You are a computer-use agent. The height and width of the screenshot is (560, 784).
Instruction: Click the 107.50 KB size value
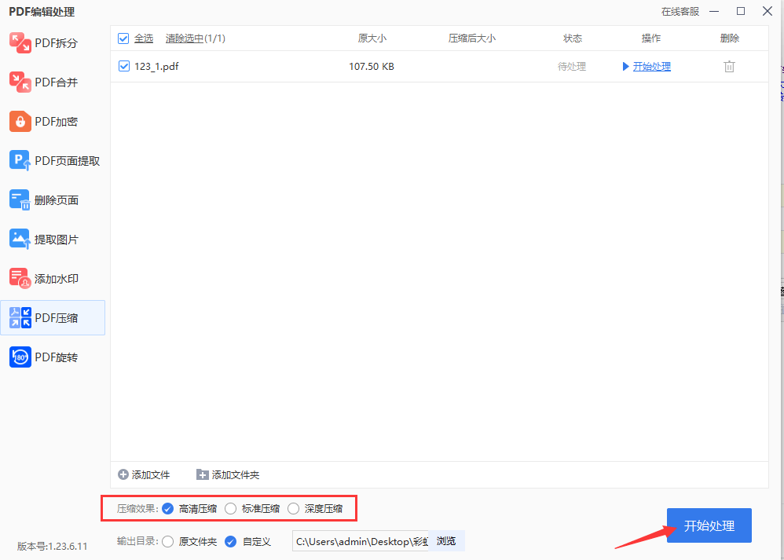(x=372, y=66)
